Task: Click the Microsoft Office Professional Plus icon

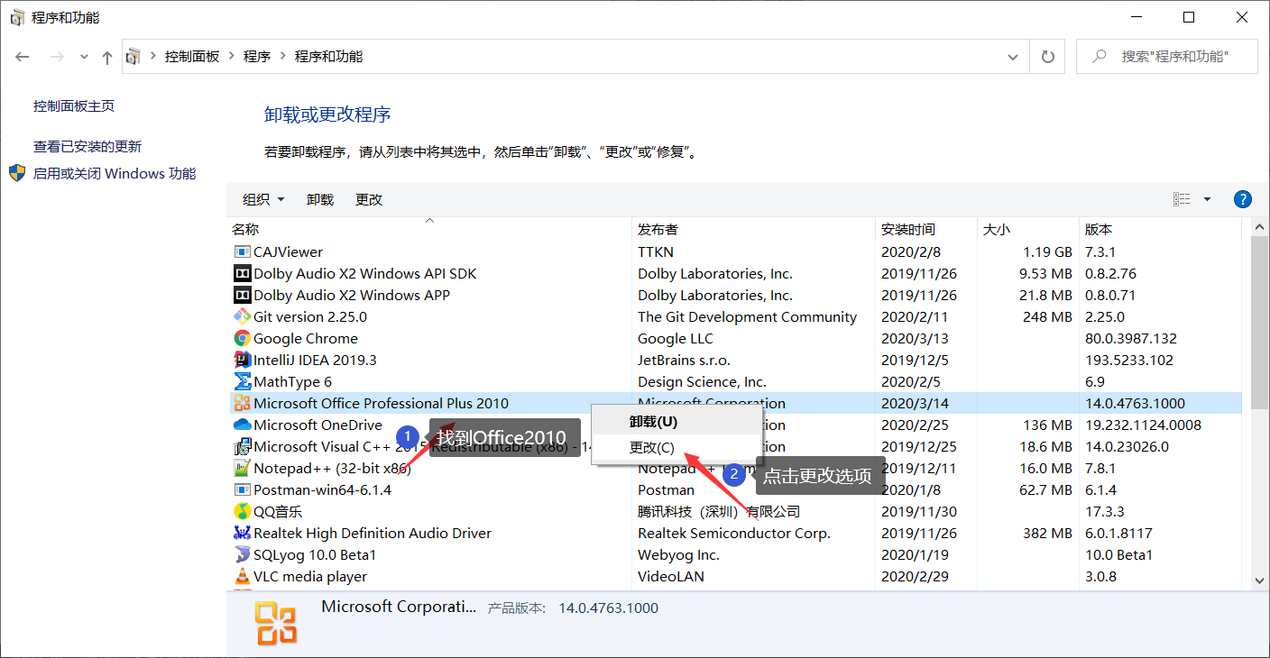Action: [242, 403]
